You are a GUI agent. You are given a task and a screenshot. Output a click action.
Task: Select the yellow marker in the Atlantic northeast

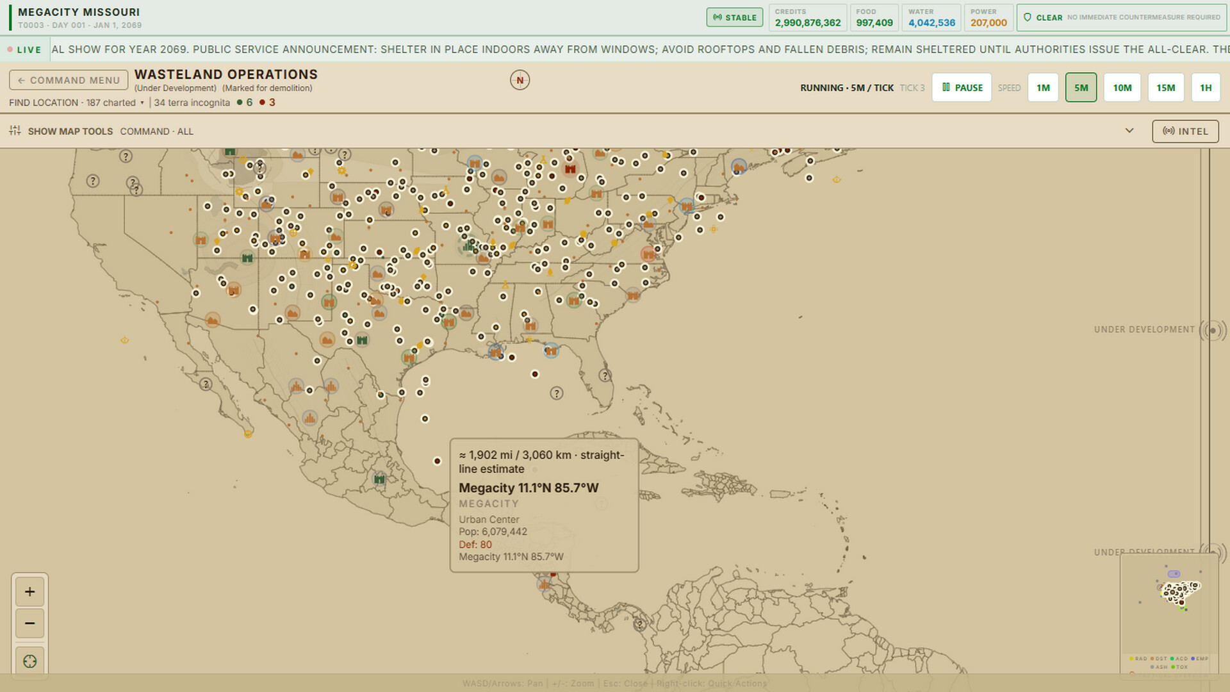point(836,180)
